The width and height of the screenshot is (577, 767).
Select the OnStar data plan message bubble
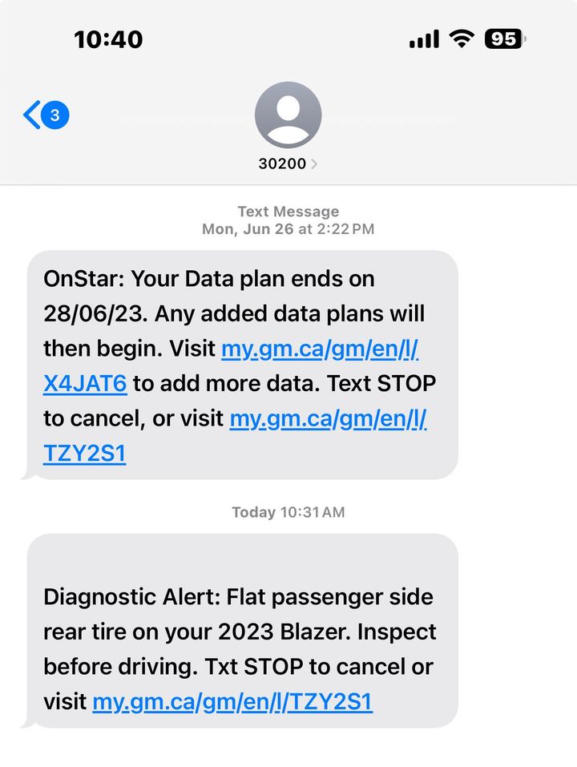tap(243, 365)
